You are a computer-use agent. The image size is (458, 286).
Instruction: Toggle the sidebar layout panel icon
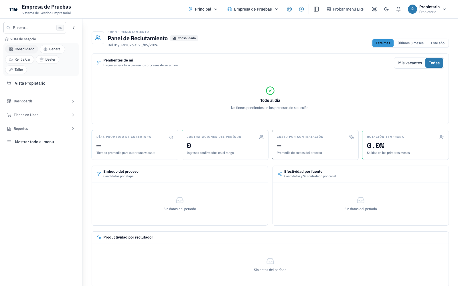(316, 9)
